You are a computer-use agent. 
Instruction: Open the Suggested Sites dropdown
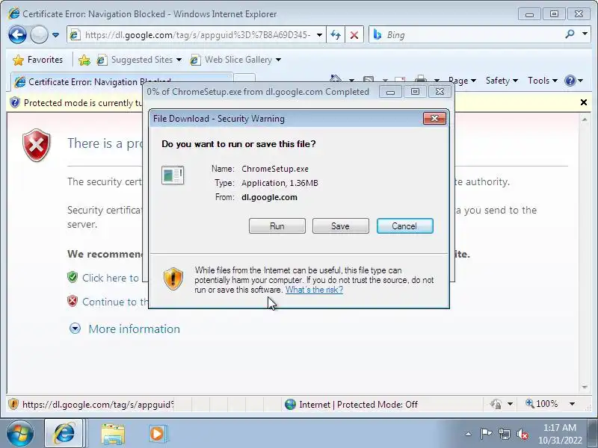139,60
